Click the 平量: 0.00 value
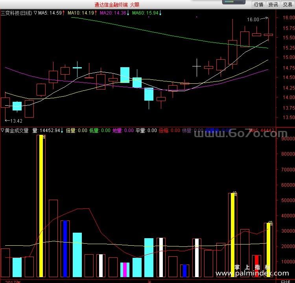This screenshot has height=283, width=295. coord(146,130)
